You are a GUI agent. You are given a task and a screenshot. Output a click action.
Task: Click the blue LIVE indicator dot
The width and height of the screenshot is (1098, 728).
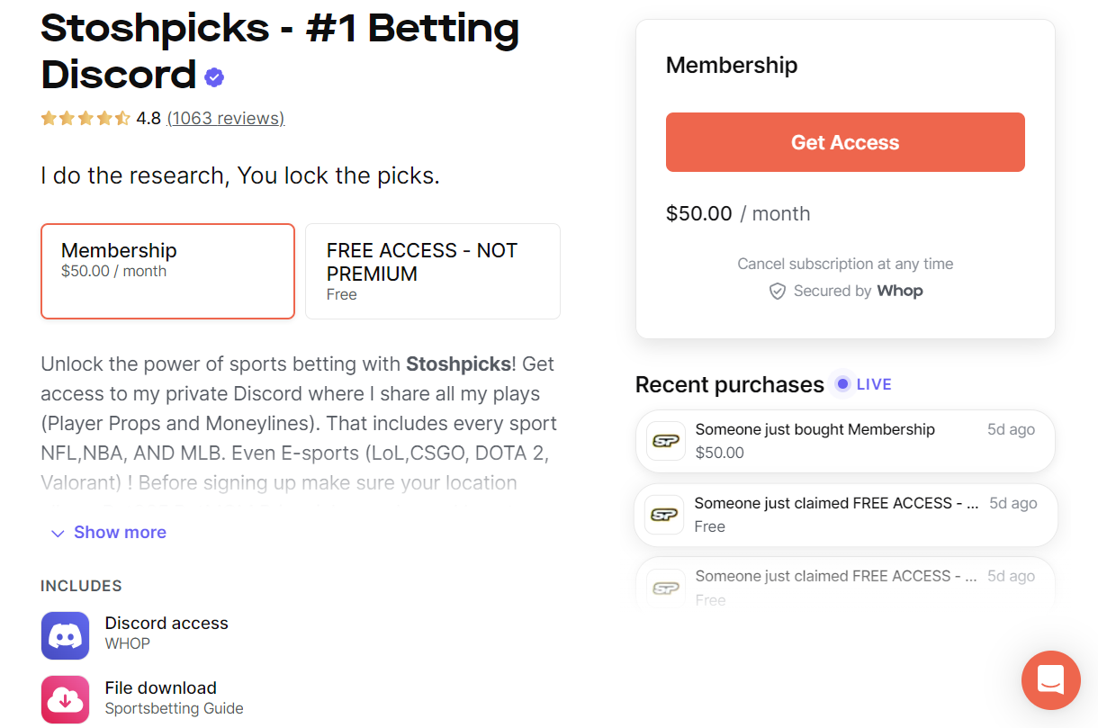(x=841, y=384)
